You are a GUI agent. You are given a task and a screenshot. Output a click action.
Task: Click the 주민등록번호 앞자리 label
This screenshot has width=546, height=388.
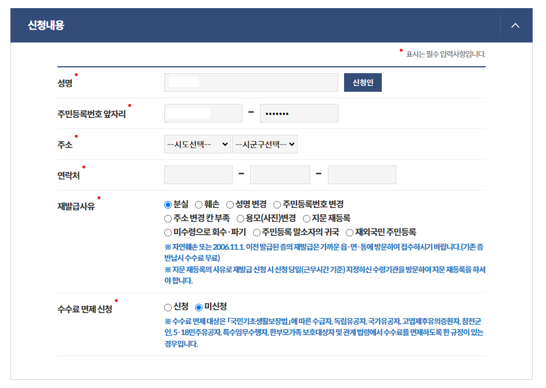click(x=91, y=114)
